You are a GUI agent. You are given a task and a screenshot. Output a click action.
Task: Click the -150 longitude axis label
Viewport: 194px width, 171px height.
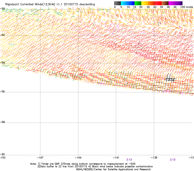[x=3, y=158]
